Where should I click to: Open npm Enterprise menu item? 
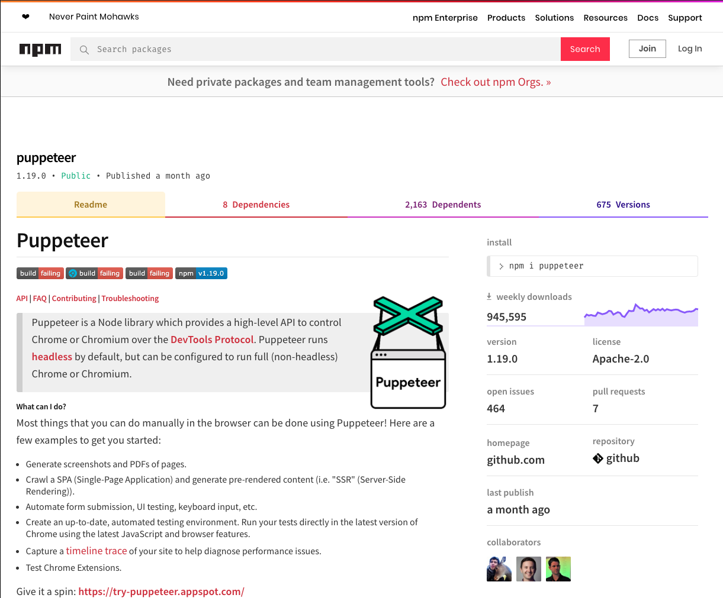click(x=445, y=18)
